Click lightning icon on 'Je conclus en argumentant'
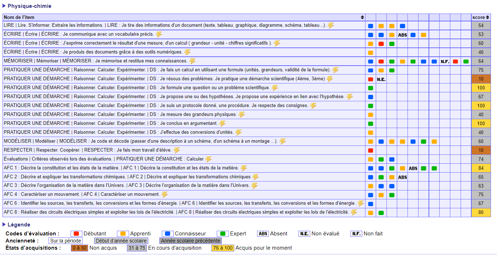Viewport: 497px width, 255px height. (222, 123)
